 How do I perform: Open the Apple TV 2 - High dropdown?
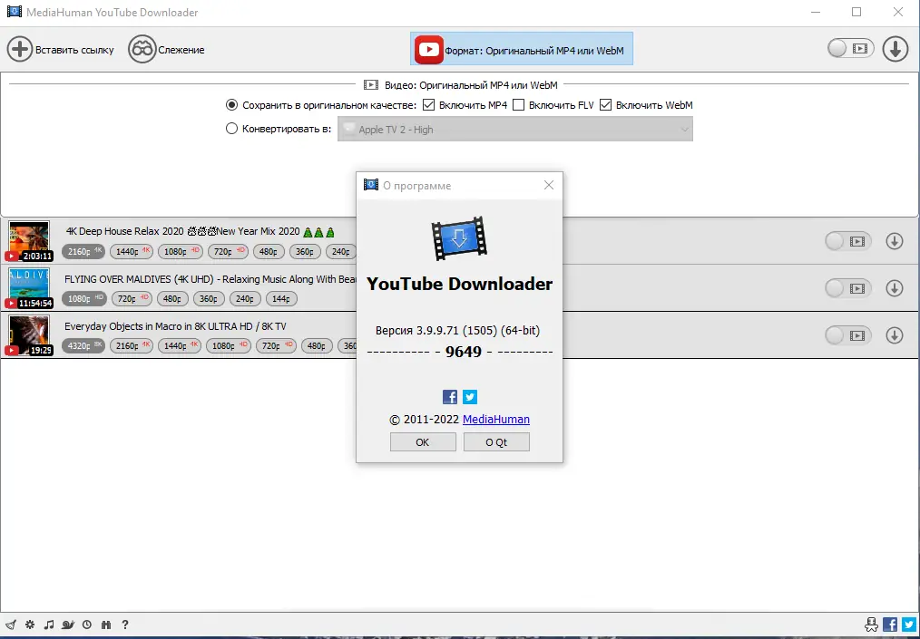click(514, 129)
